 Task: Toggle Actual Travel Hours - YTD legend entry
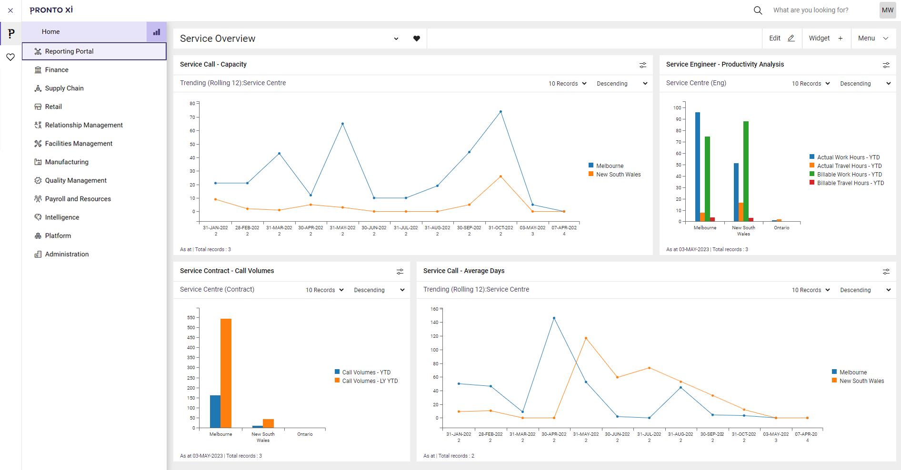846,166
